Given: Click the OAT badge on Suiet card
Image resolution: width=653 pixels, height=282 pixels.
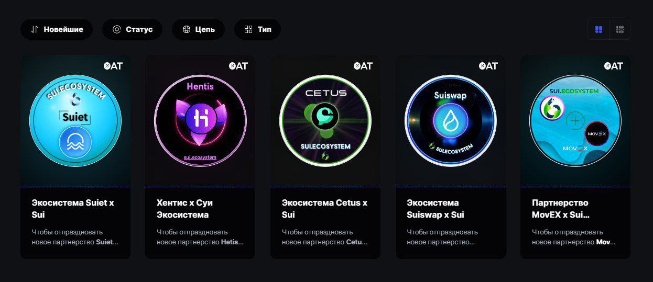Looking at the screenshot, I should 113,66.
